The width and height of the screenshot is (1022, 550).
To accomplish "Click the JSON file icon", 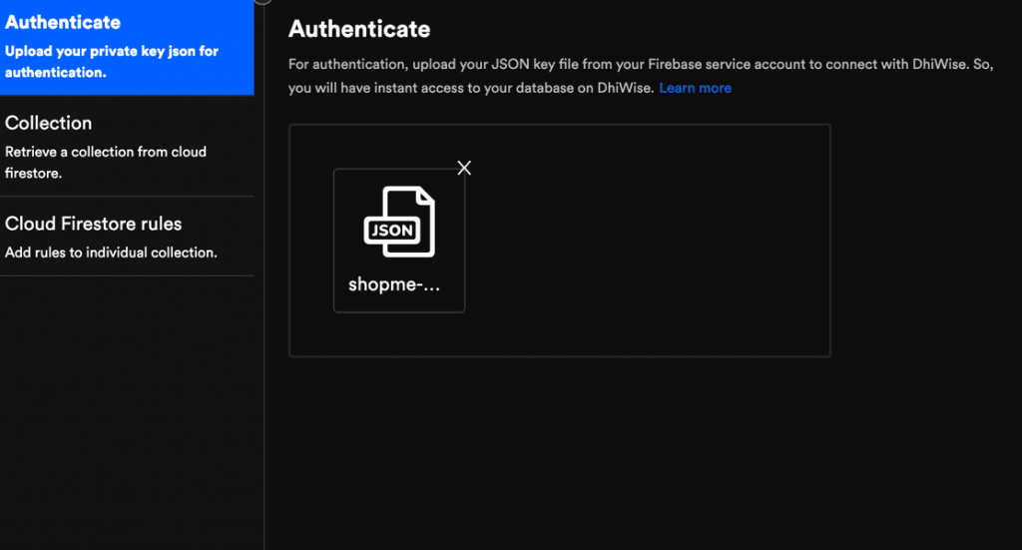I will [x=399, y=222].
